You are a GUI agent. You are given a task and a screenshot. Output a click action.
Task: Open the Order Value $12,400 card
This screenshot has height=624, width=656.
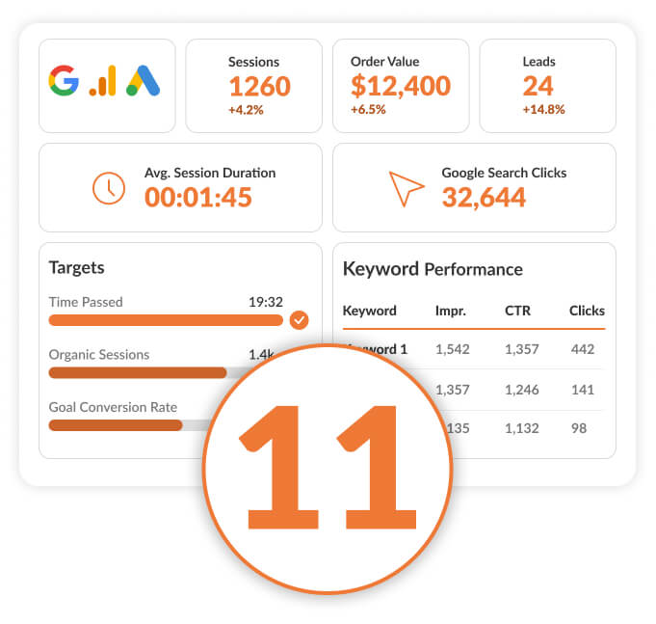pyautogui.click(x=401, y=86)
